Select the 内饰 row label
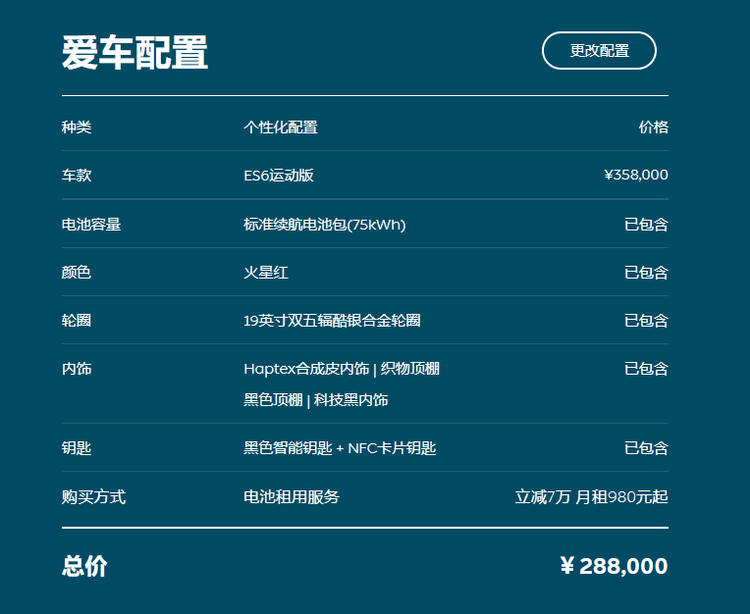This screenshot has width=750, height=614. pyautogui.click(x=77, y=369)
